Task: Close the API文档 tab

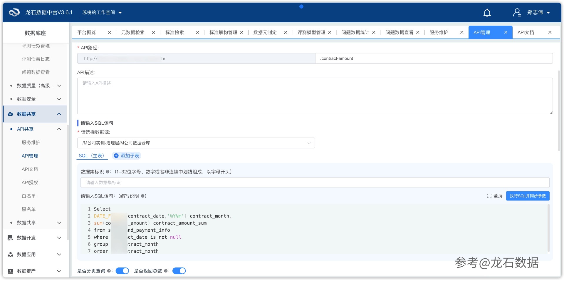Action: coord(550,32)
